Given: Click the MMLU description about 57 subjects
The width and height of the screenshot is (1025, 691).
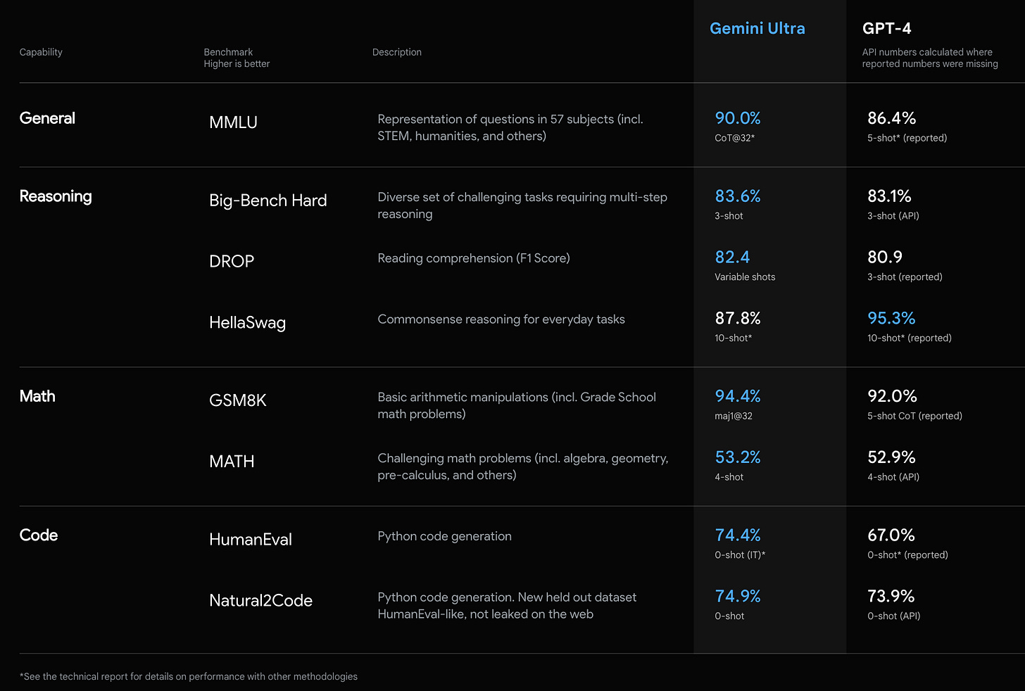Looking at the screenshot, I should point(510,128).
